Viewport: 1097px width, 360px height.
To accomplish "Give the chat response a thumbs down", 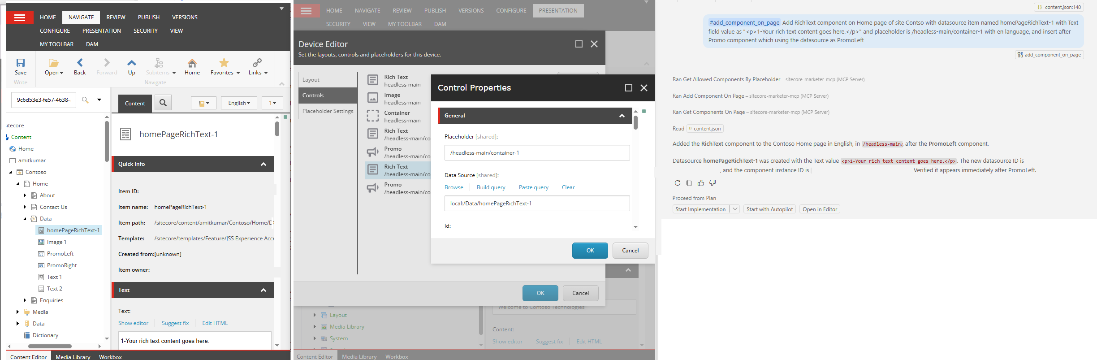I will tap(713, 183).
